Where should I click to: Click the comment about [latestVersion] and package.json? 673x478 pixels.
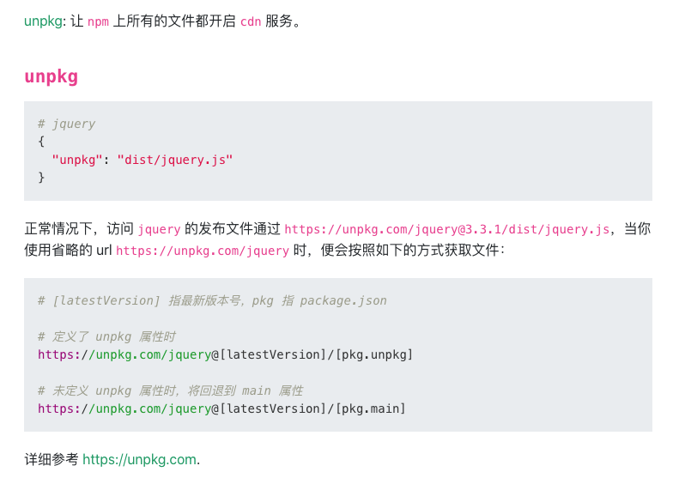point(213,300)
